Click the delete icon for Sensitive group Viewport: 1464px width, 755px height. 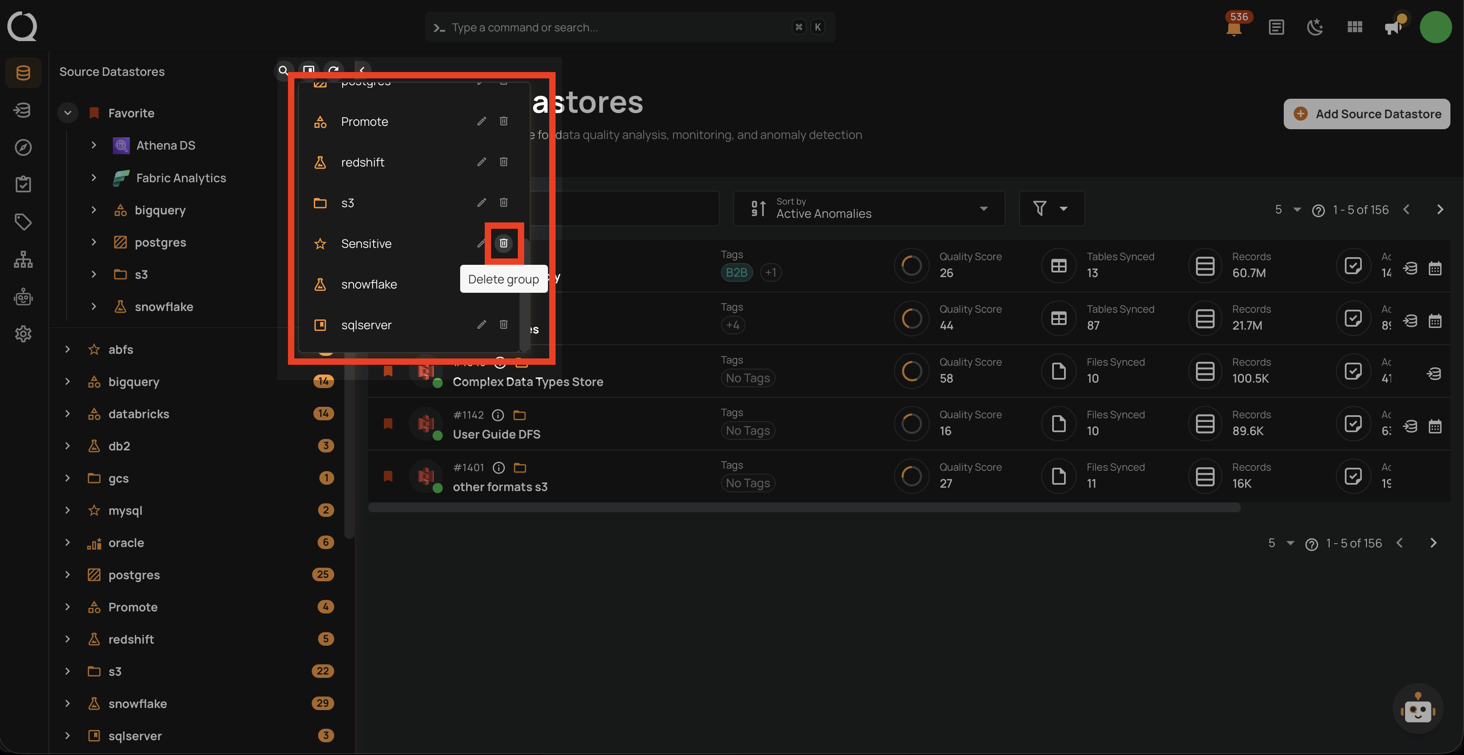(x=503, y=243)
